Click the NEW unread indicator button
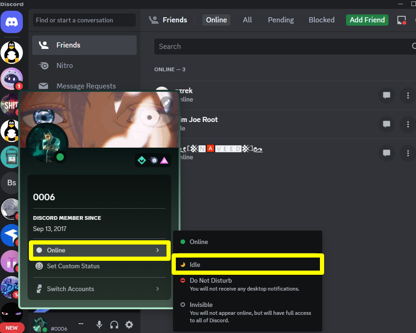The image size is (416, 333). click(12, 328)
